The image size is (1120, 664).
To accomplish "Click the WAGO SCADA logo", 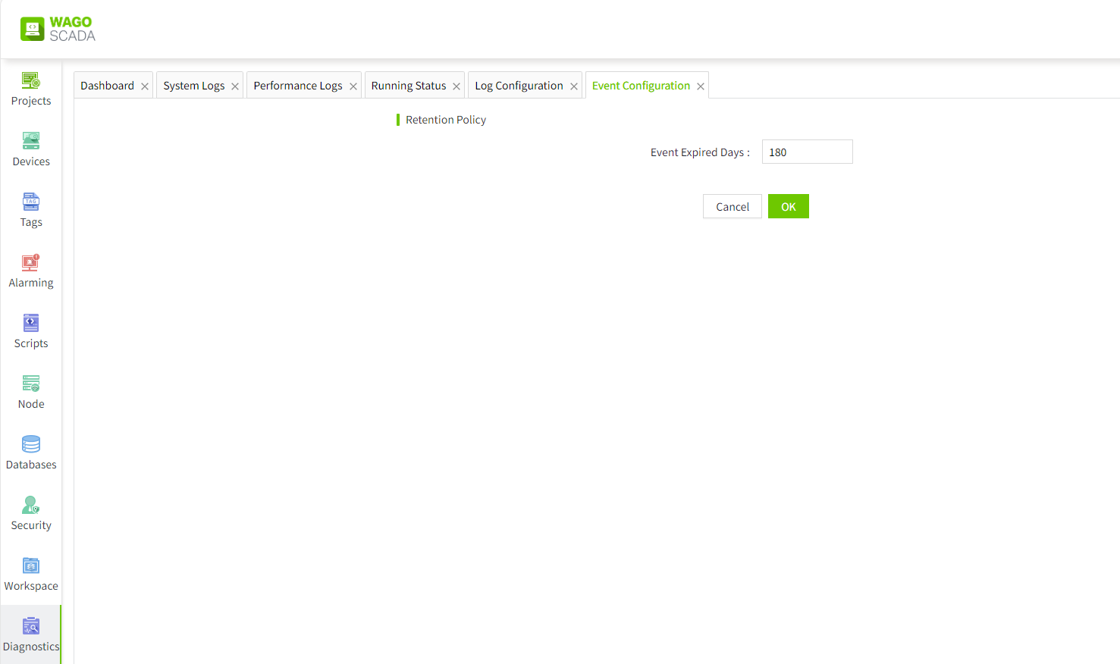I will [x=58, y=29].
